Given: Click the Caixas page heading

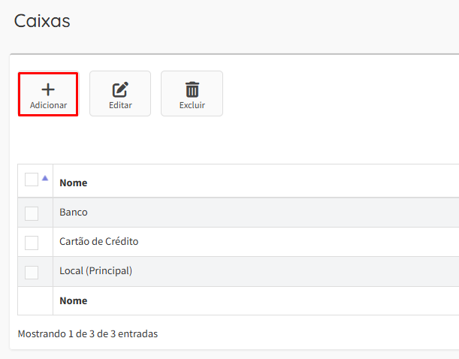Looking at the screenshot, I should (x=42, y=21).
